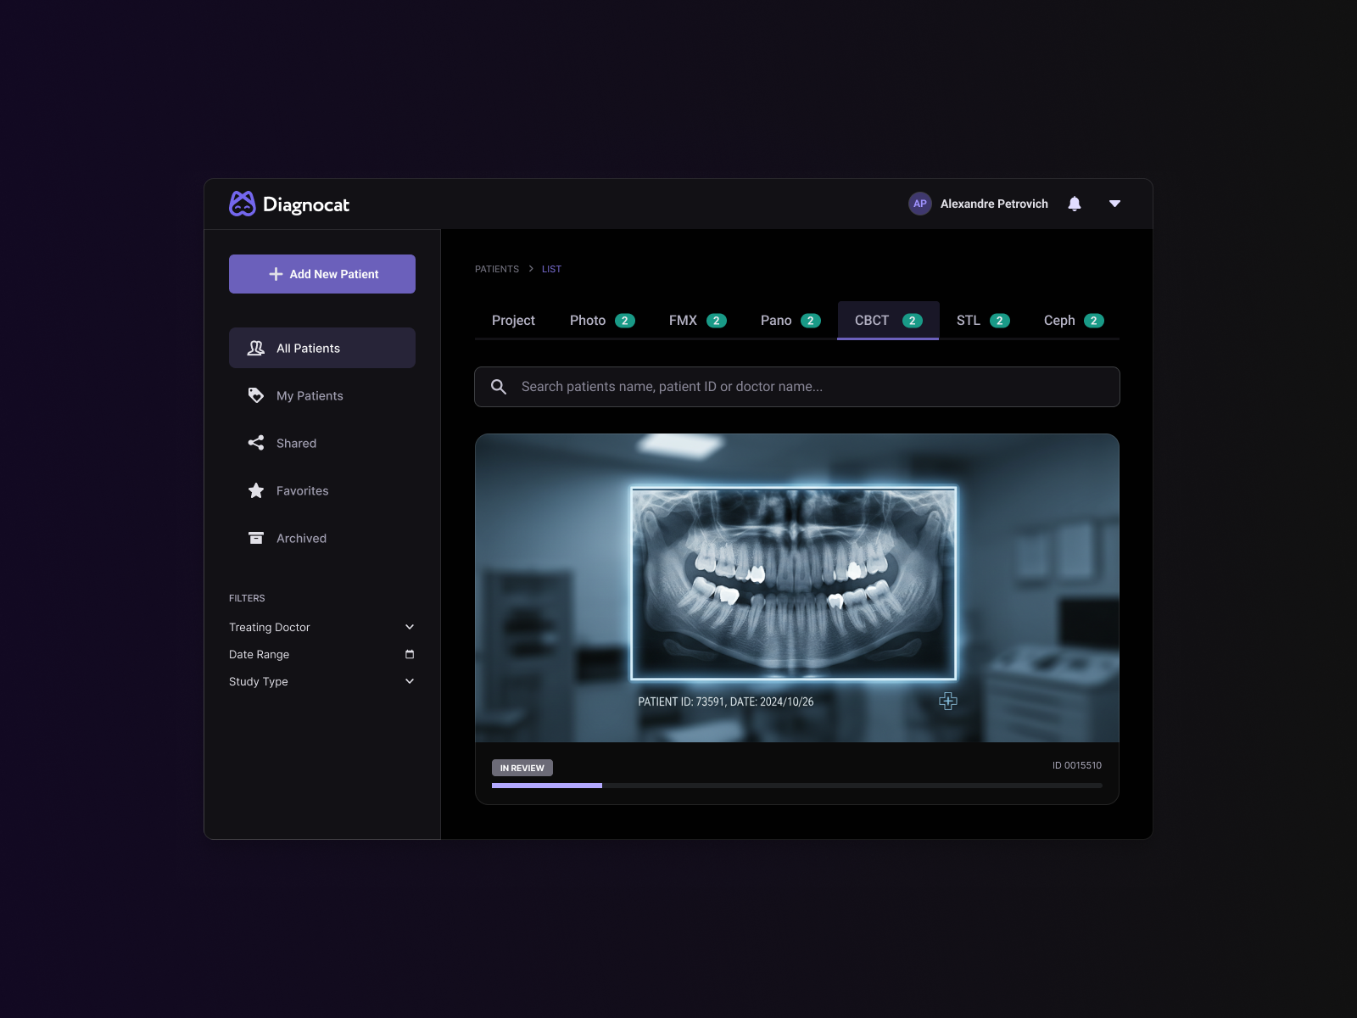Open the Date Range calendar icon
Screen dimensions: 1357x1018
410,654
